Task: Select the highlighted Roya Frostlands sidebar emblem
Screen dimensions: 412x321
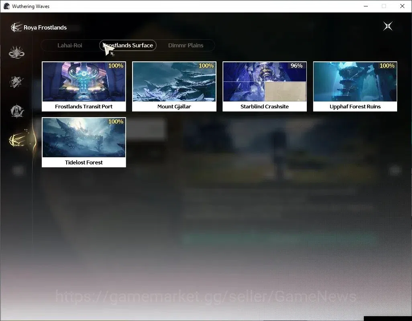Action: pyautogui.click(x=18, y=140)
